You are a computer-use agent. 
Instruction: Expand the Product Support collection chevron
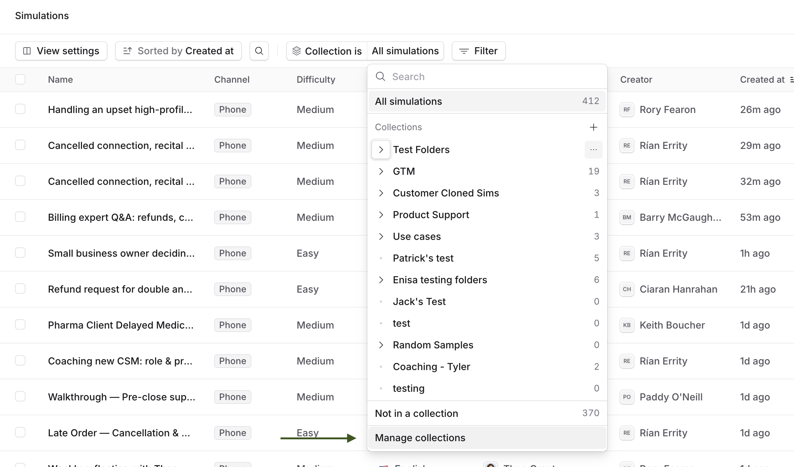[x=381, y=215]
